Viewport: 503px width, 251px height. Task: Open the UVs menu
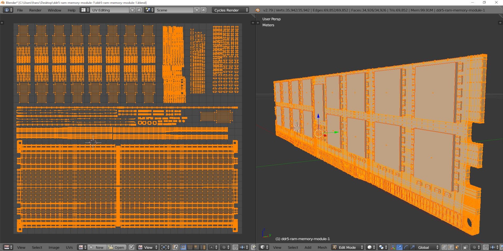(69, 247)
